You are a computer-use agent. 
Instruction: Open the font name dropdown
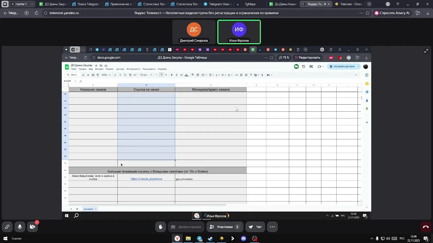(x=146, y=75)
